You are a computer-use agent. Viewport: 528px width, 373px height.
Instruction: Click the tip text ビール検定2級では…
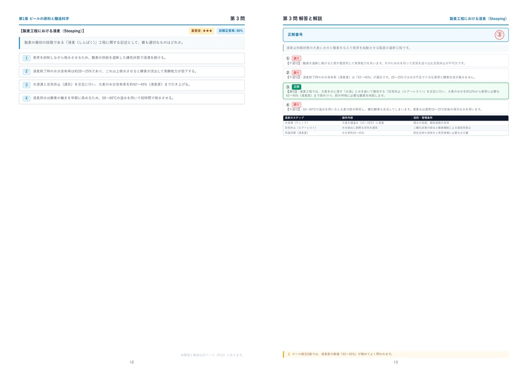(x=342, y=354)
